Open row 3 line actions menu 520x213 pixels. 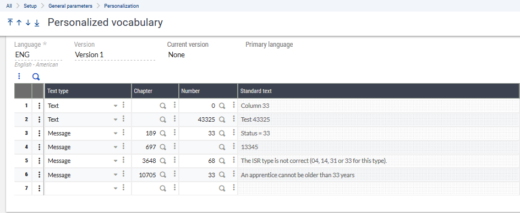(39, 133)
